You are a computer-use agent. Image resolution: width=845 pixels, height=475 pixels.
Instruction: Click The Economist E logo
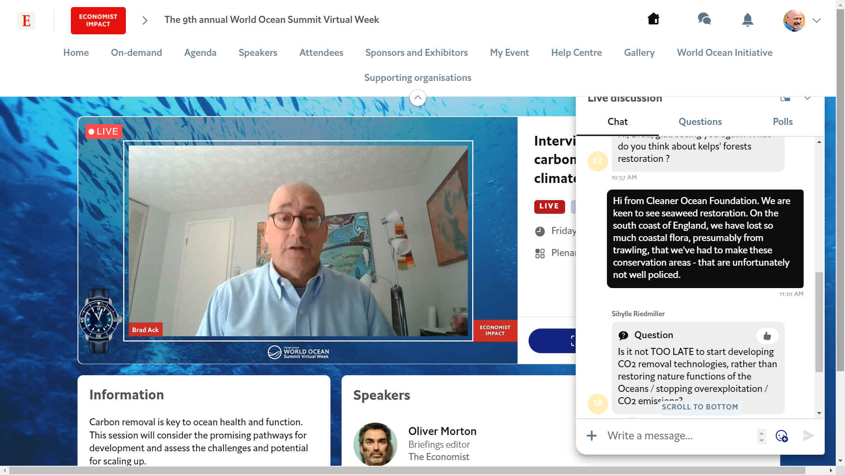pos(26,21)
